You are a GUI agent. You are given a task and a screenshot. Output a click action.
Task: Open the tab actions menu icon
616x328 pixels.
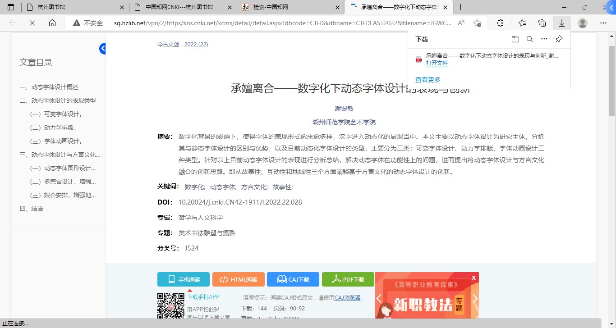coord(11,7)
